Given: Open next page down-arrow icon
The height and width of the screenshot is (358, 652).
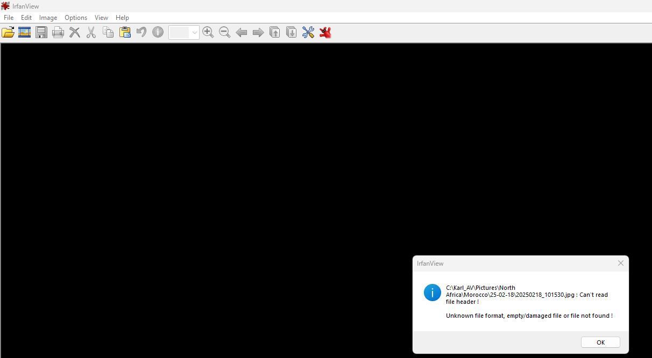Looking at the screenshot, I should [292, 32].
